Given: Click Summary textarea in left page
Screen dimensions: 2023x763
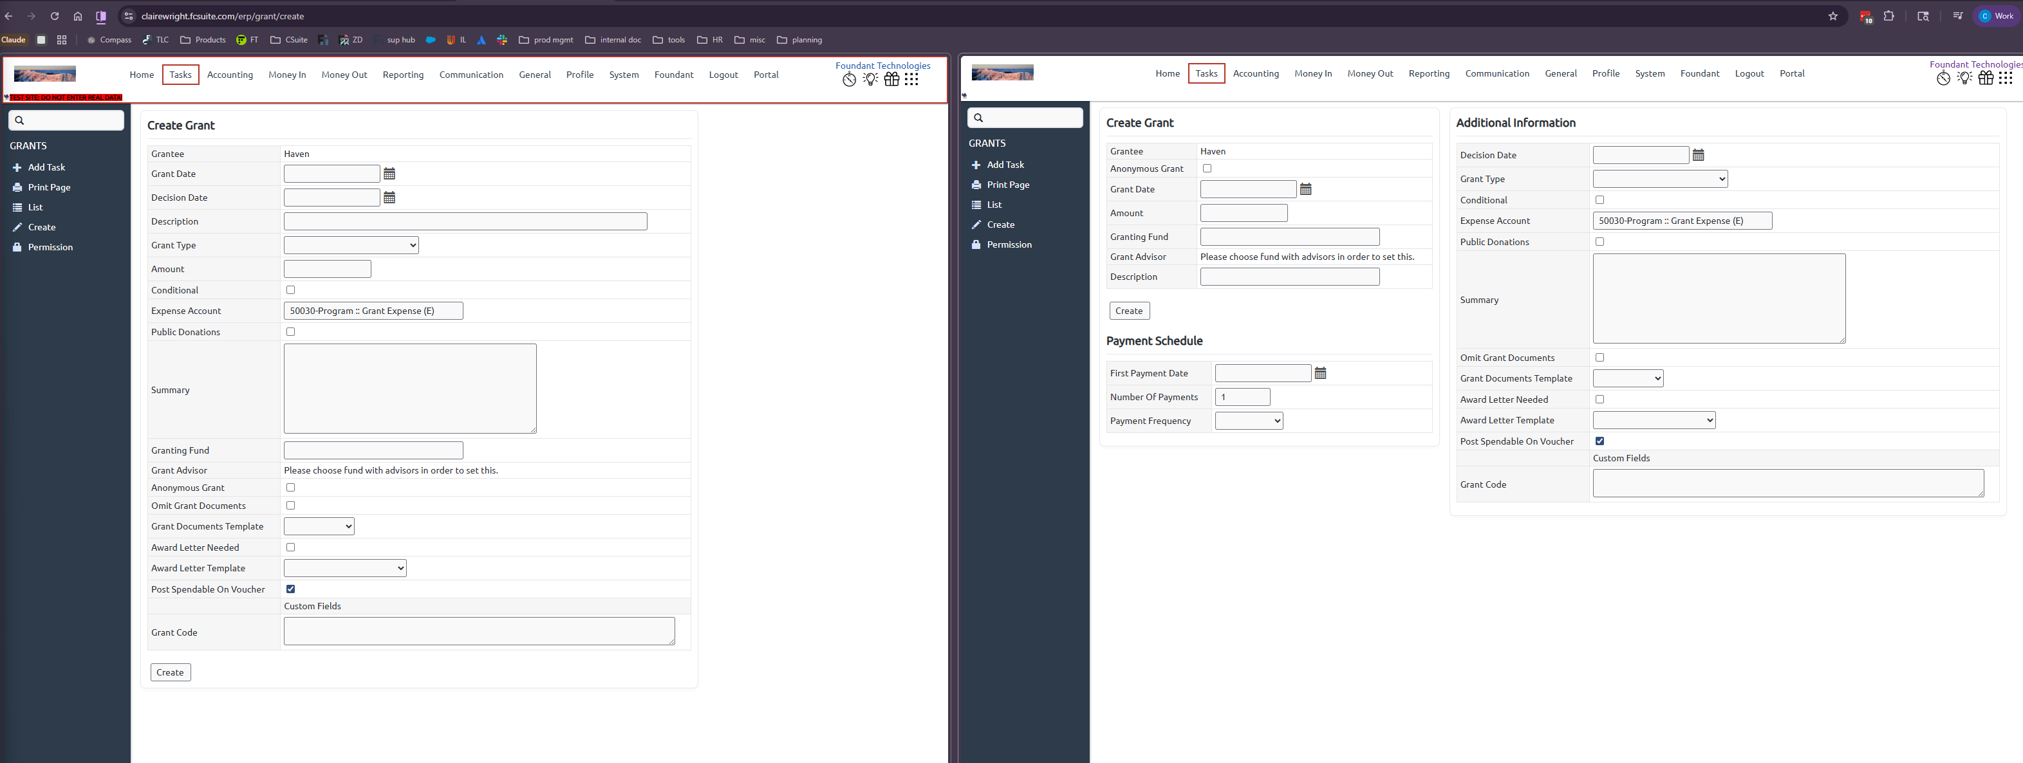Looking at the screenshot, I should tap(410, 389).
